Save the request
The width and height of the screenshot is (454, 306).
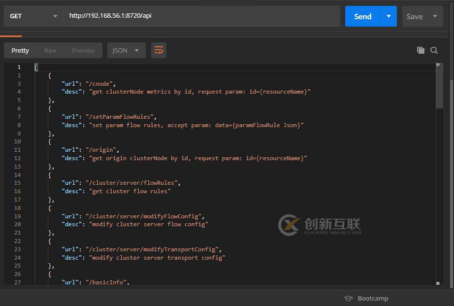click(415, 16)
